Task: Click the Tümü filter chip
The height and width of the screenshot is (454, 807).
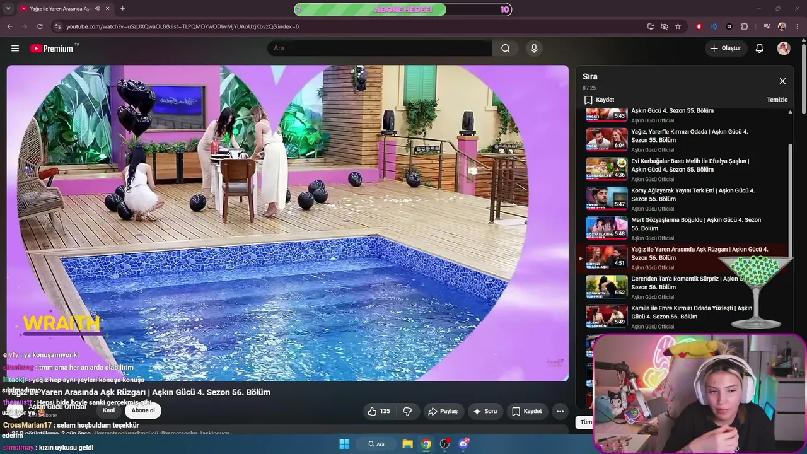Action: (586, 422)
